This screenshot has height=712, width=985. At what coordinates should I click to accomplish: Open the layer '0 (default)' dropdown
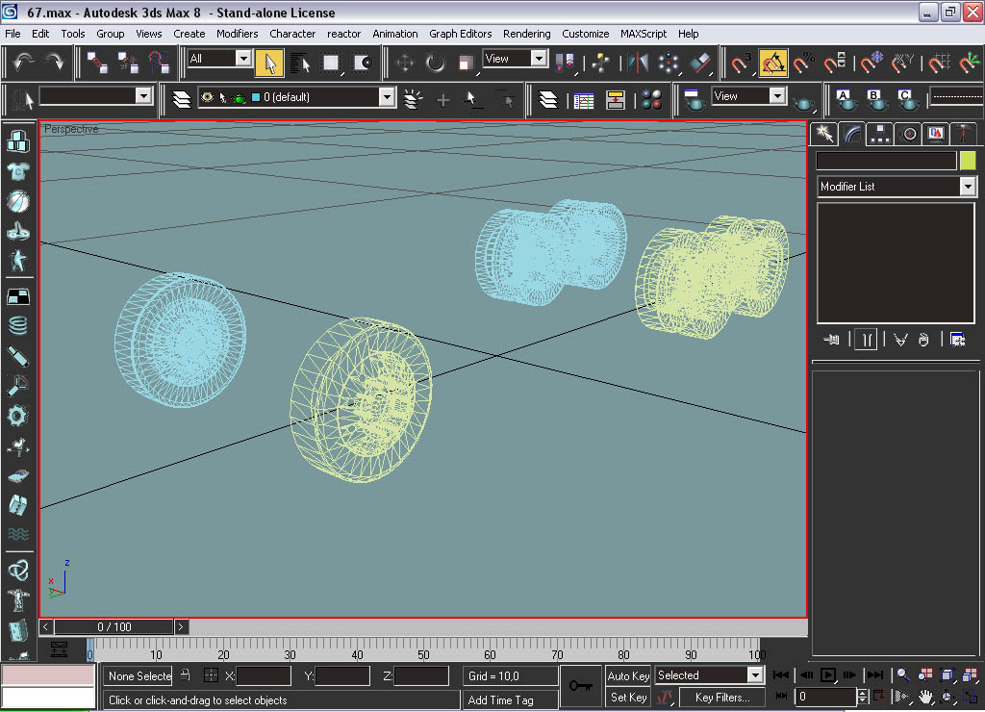click(x=387, y=97)
